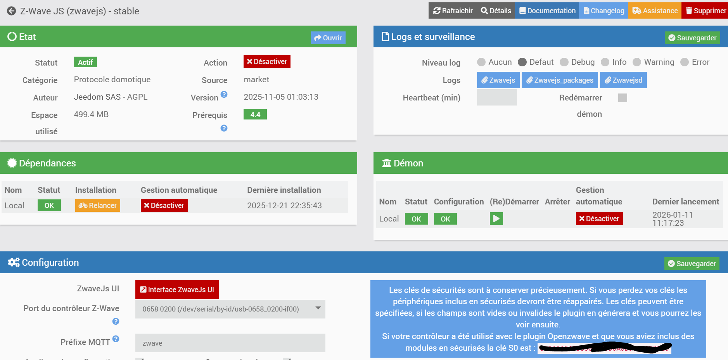Select Warning log level

pyautogui.click(x=637, y=62)
